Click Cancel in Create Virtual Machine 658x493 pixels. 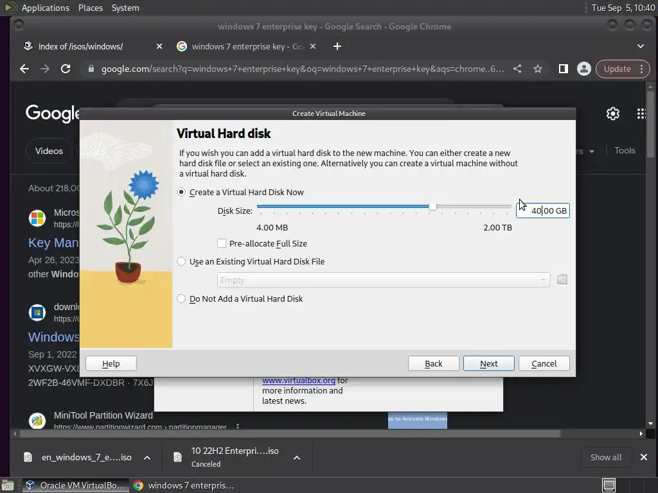544,363
